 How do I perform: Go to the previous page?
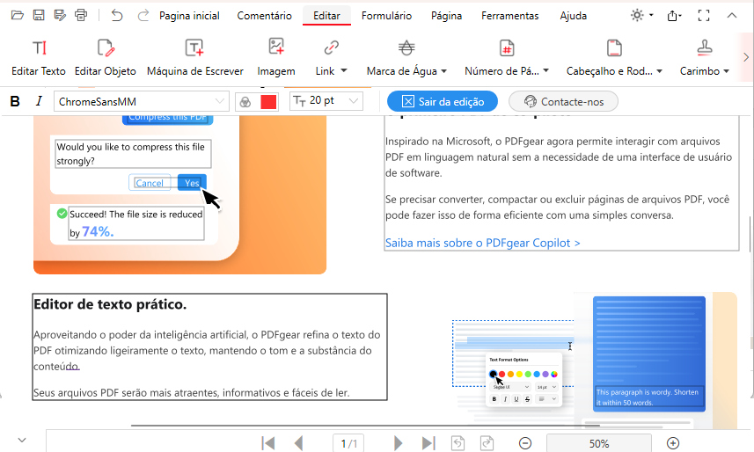click(x=298, y=443)
